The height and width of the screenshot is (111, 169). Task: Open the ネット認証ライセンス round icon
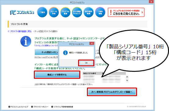coord(77,12)
